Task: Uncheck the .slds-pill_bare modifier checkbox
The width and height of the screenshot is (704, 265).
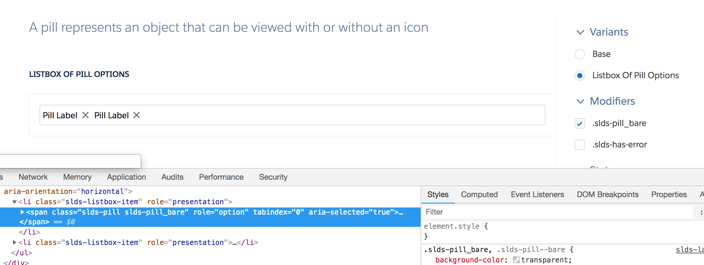Action: click(x=580, y=123)
